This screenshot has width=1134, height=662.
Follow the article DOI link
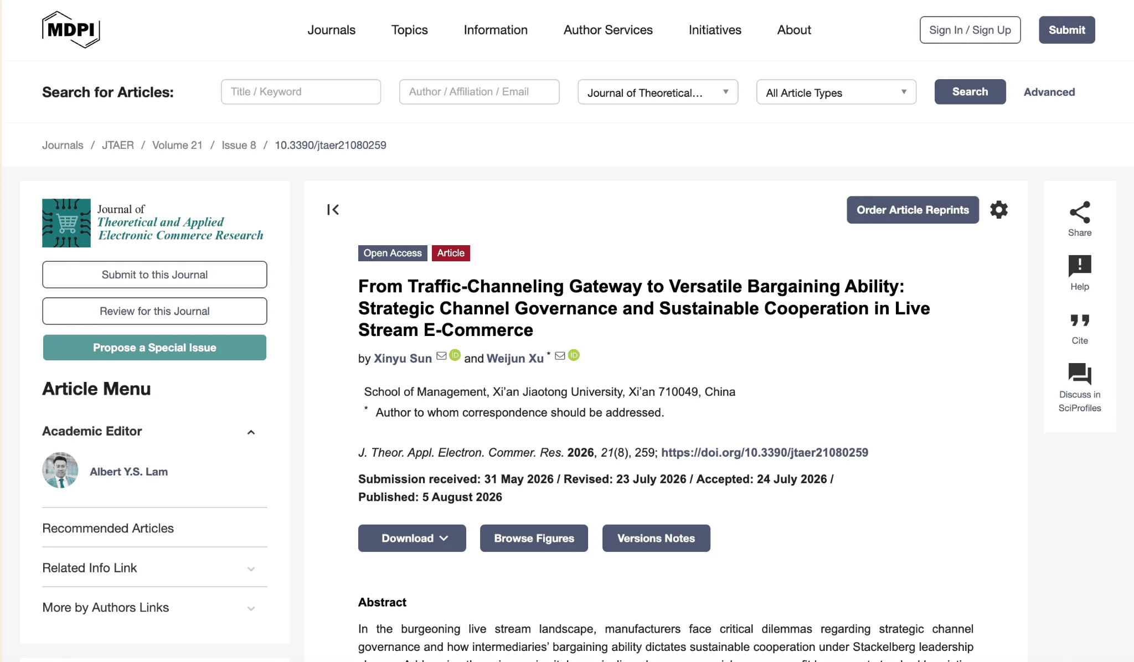pyautogui.click(x=765, y=453)
